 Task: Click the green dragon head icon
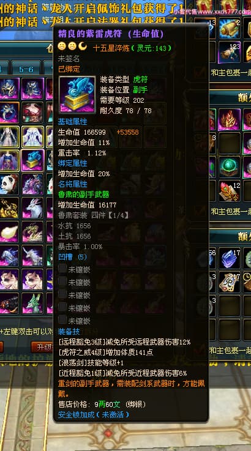coord(32,303)
